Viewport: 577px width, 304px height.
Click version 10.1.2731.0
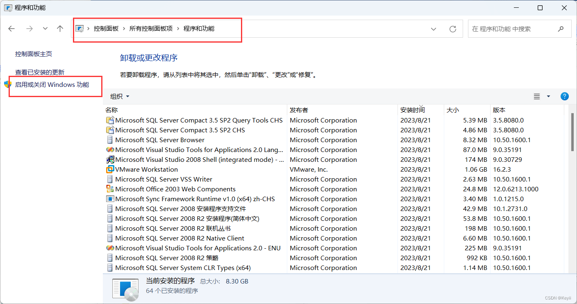point(510,209)
